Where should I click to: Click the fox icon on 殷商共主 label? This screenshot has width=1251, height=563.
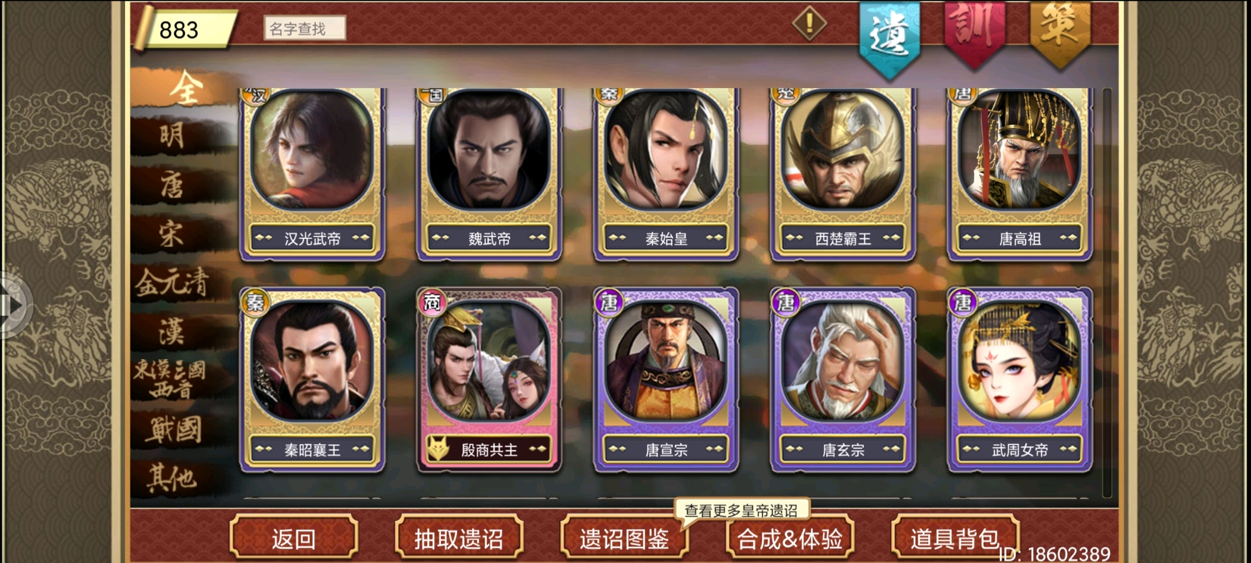438,449
